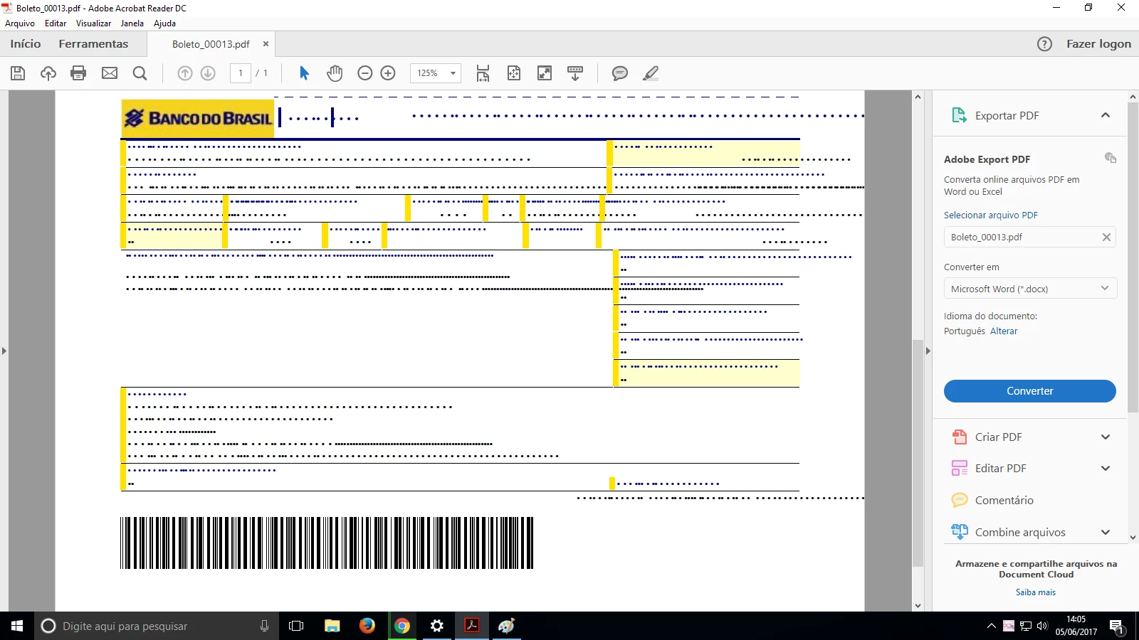Enable fit width scrolling mode icon
Image resolution: width=1139 pixels, height=640 pixels.
483,73
